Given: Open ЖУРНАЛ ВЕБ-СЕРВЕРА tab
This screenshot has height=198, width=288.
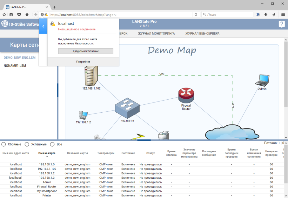Looking at the screenshot, I should tap(202, 33).
